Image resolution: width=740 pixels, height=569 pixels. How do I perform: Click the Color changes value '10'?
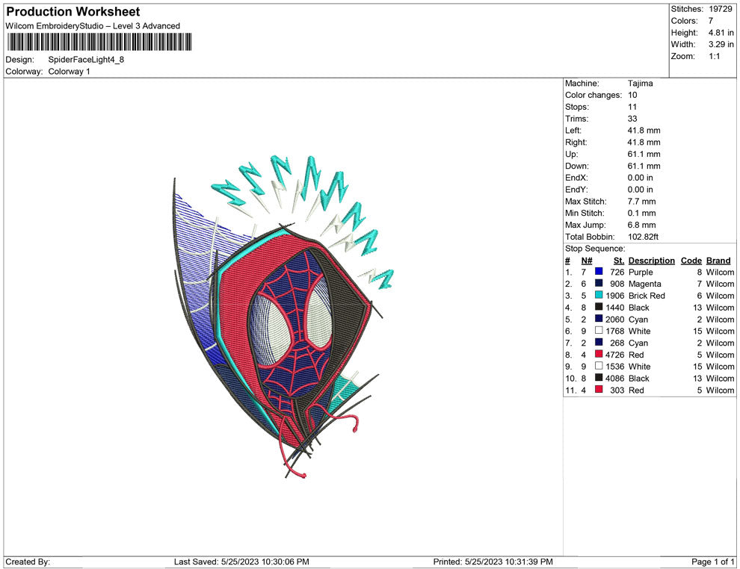click(x=632, y=96)
